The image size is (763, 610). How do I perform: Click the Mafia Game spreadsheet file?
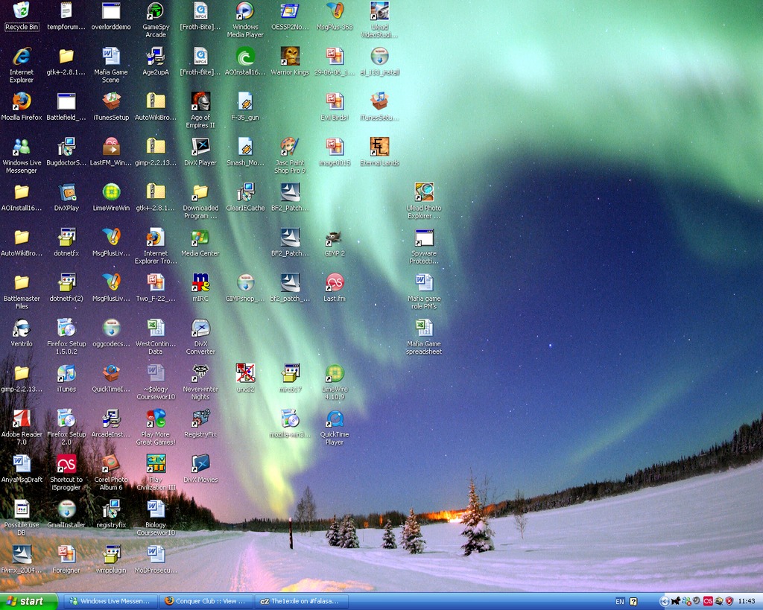(424, 328)
